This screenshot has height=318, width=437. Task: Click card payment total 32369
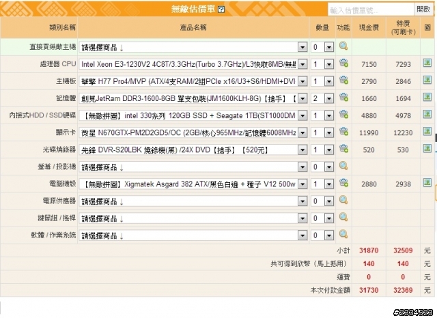click(x=403, y=290)
